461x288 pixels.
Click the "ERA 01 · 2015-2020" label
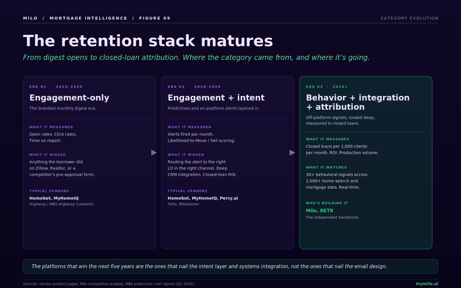pyautogui.click(x=56, y=87)
